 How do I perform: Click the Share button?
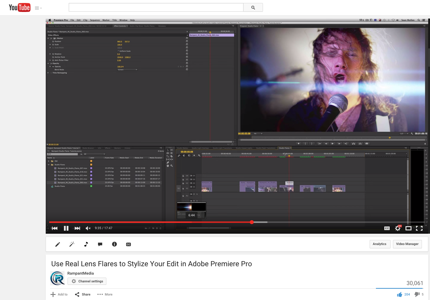pos(83,294)
